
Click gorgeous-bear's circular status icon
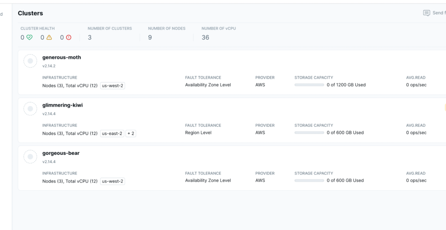pos(30,156)
